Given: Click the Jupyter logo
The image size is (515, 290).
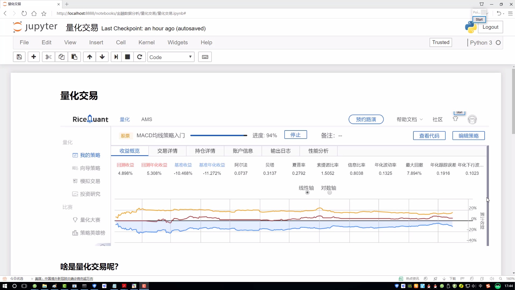Looking at the screenshot, I should (35, 27).
